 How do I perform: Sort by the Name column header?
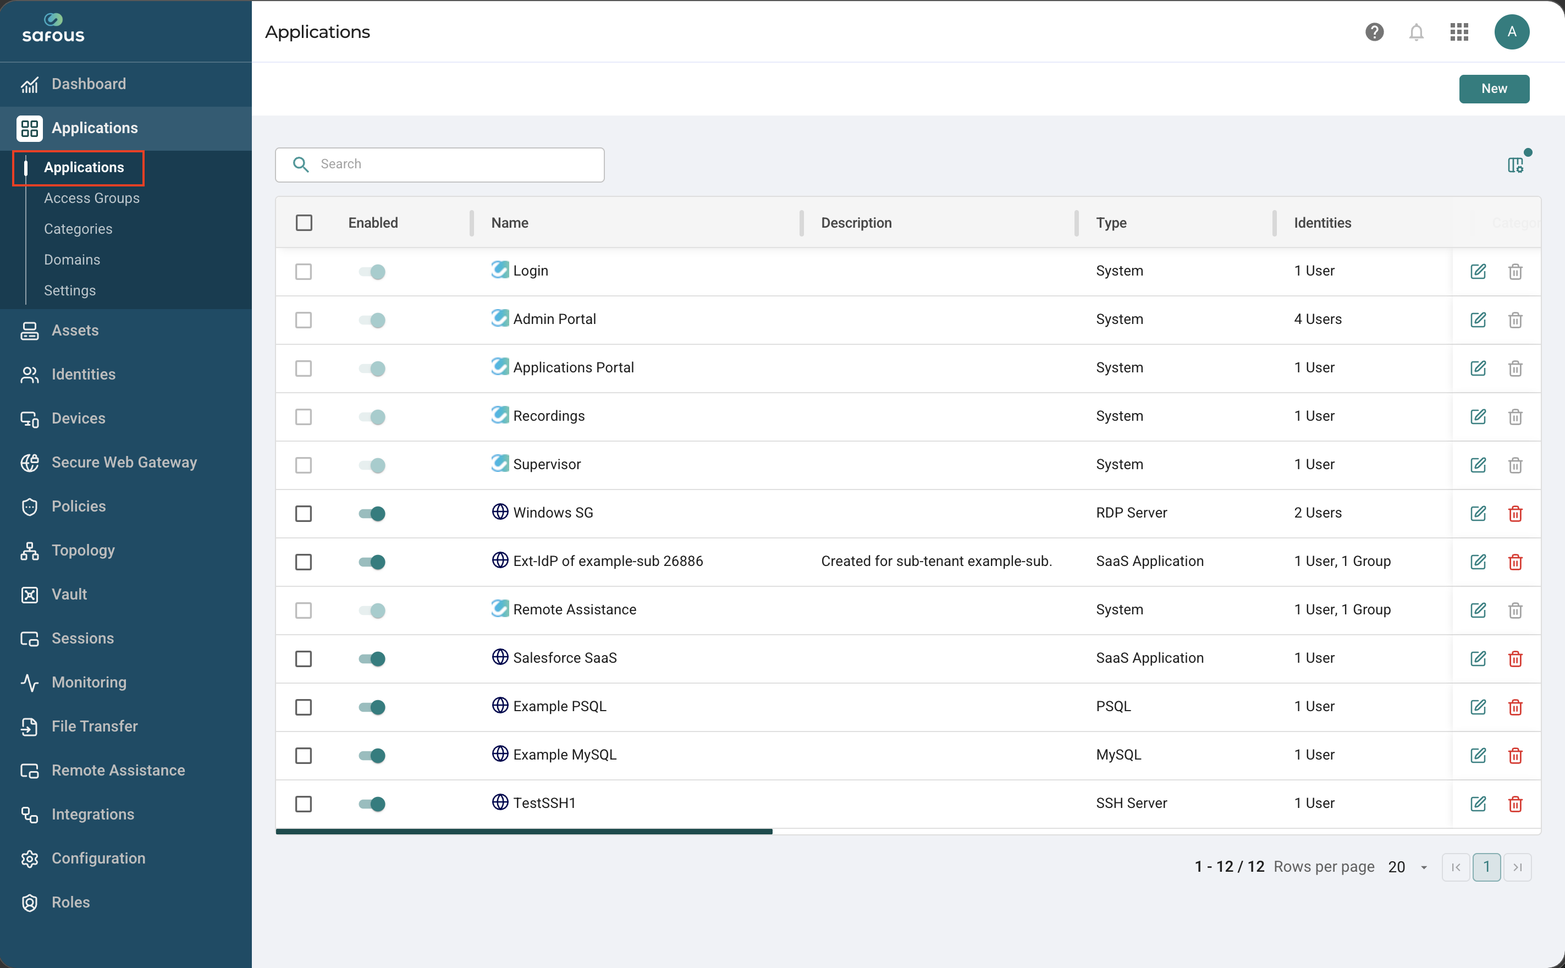coord(510,223)
